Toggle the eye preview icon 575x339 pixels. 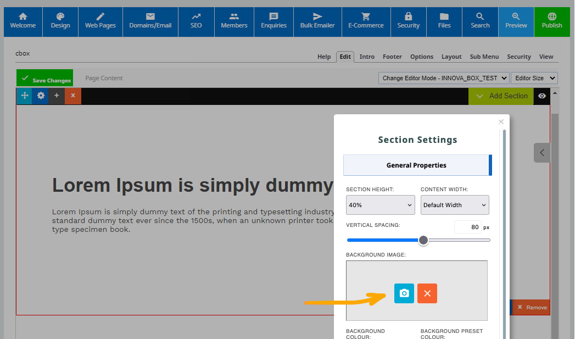tap(542, 96)
